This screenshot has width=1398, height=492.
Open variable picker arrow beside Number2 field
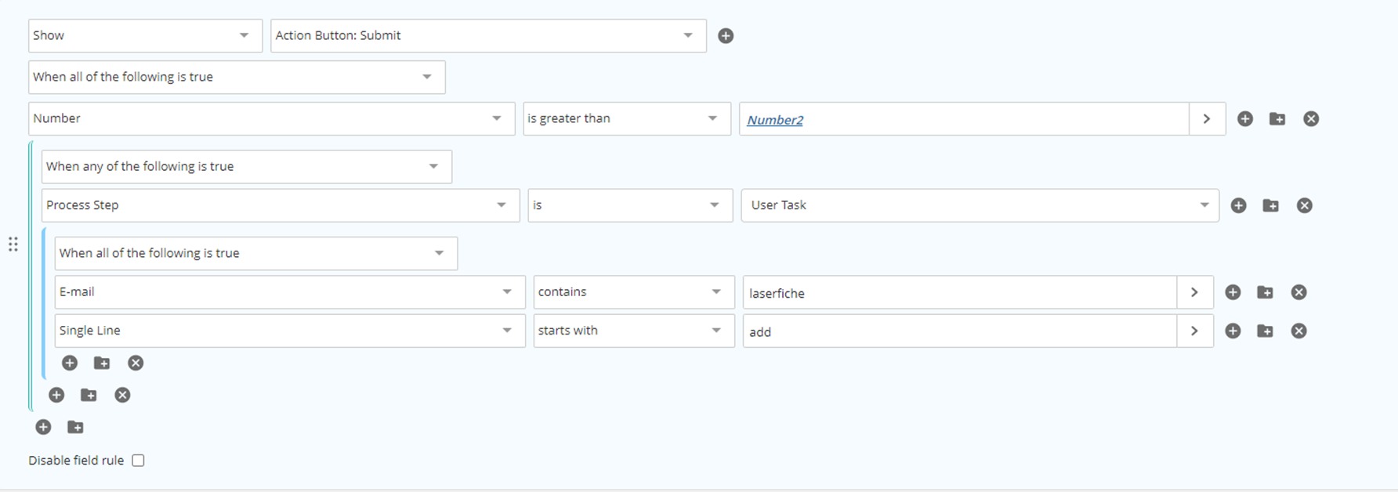point(1207,119)
